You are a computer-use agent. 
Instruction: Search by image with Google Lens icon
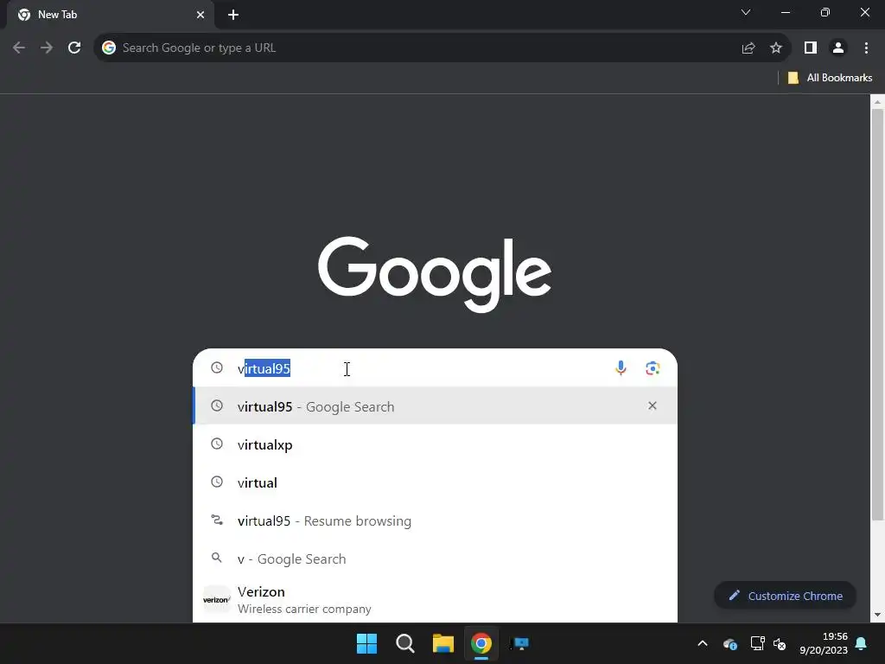coord(653,368)
